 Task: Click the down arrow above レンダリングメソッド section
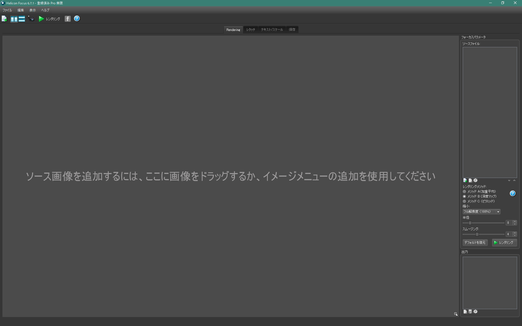pos(509,180)
